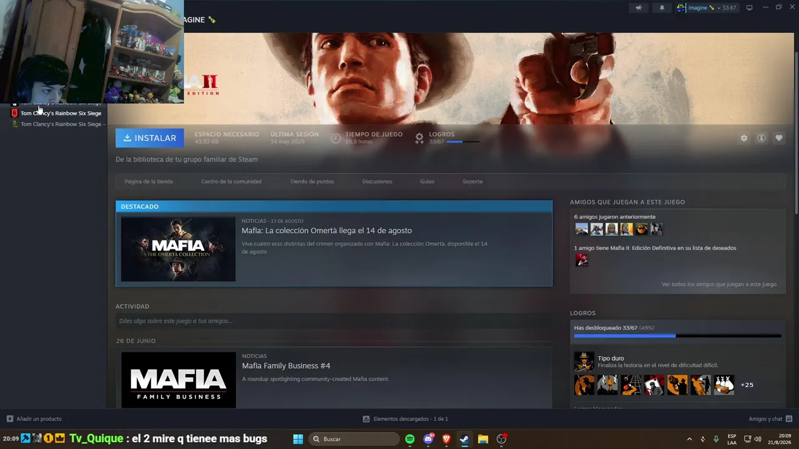The height and width of the screenshot is (449, 799).
Task: Open Brave browser from the taskbar
Action: click(446, 439)
